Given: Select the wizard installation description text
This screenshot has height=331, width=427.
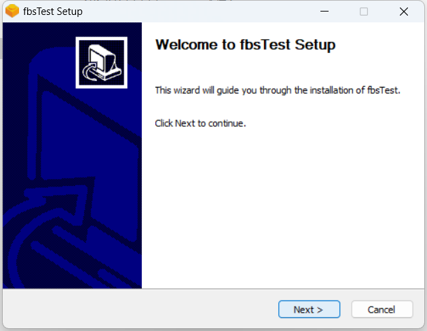Looking at the screenshot, I should pyautogui.click(x=278, y=90).
